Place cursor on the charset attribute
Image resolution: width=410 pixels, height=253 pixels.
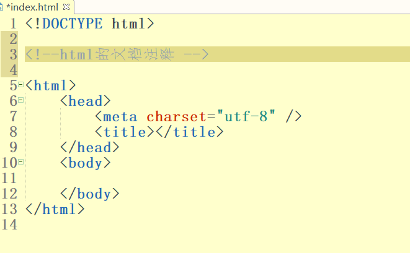(x=176, y=116)
